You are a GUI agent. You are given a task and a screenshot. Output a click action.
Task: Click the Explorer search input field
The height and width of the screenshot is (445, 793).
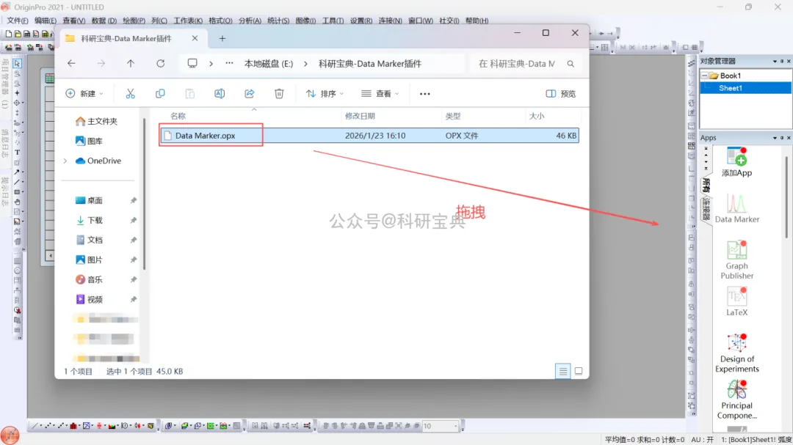pyautogui.click(x=517, y=64)
